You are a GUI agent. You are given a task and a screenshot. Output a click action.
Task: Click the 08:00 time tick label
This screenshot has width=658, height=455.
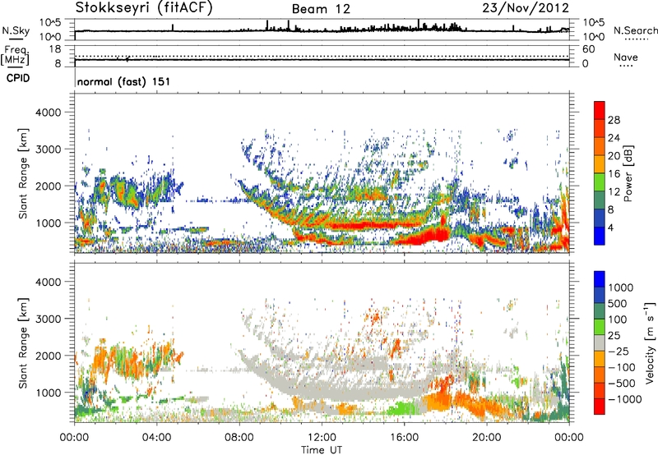(x=239, y=438)
